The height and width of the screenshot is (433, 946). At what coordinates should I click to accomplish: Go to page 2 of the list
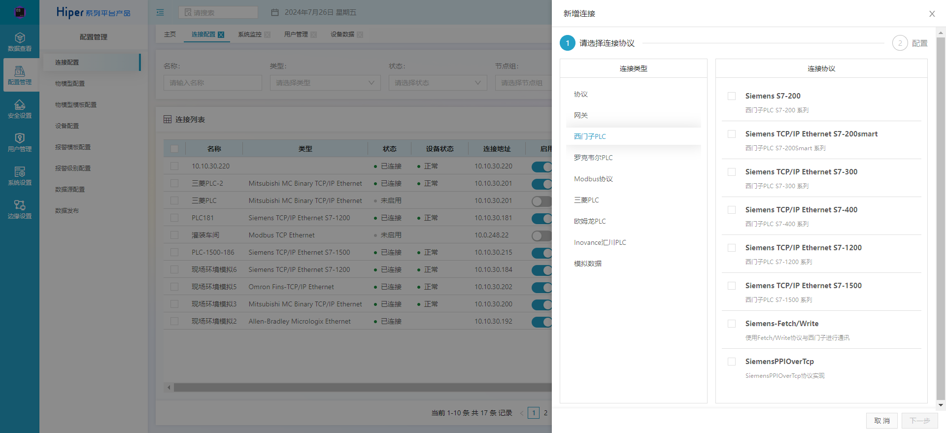coord(545,413)
